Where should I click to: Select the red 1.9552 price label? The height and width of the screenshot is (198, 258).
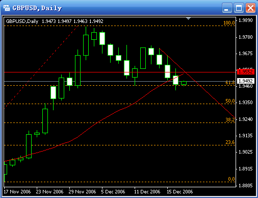click(x=246, y=72)
